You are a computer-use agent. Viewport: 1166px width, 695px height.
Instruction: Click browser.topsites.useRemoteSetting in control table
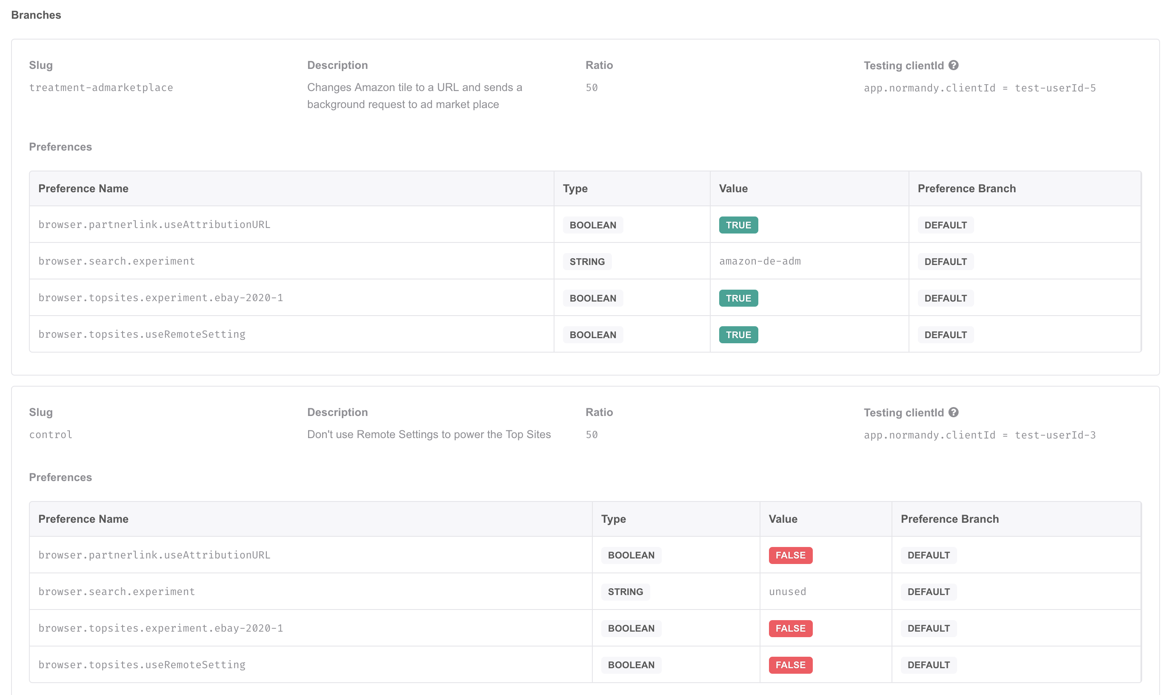141,664
